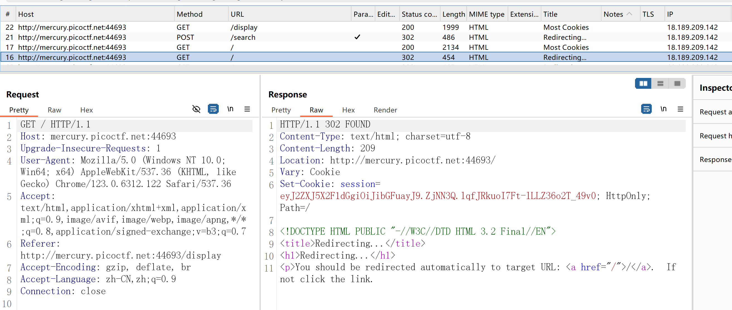Click Notes column sort arrow
This screenshot has height=310, width=732.
[x=629, y=14]
